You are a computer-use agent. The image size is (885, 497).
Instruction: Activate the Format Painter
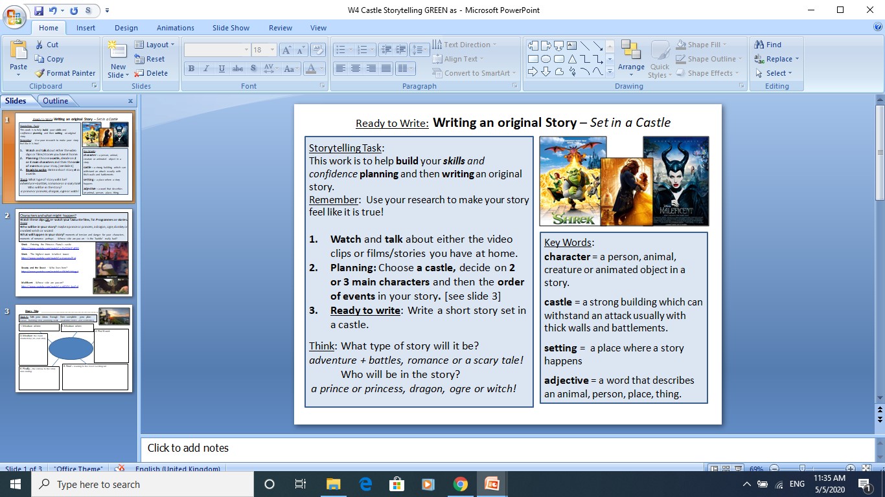pos(65,73)
